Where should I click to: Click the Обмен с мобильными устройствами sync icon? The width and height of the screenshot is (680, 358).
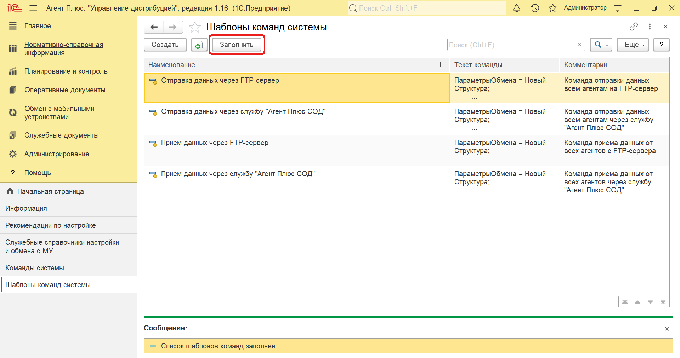[13, 112]
